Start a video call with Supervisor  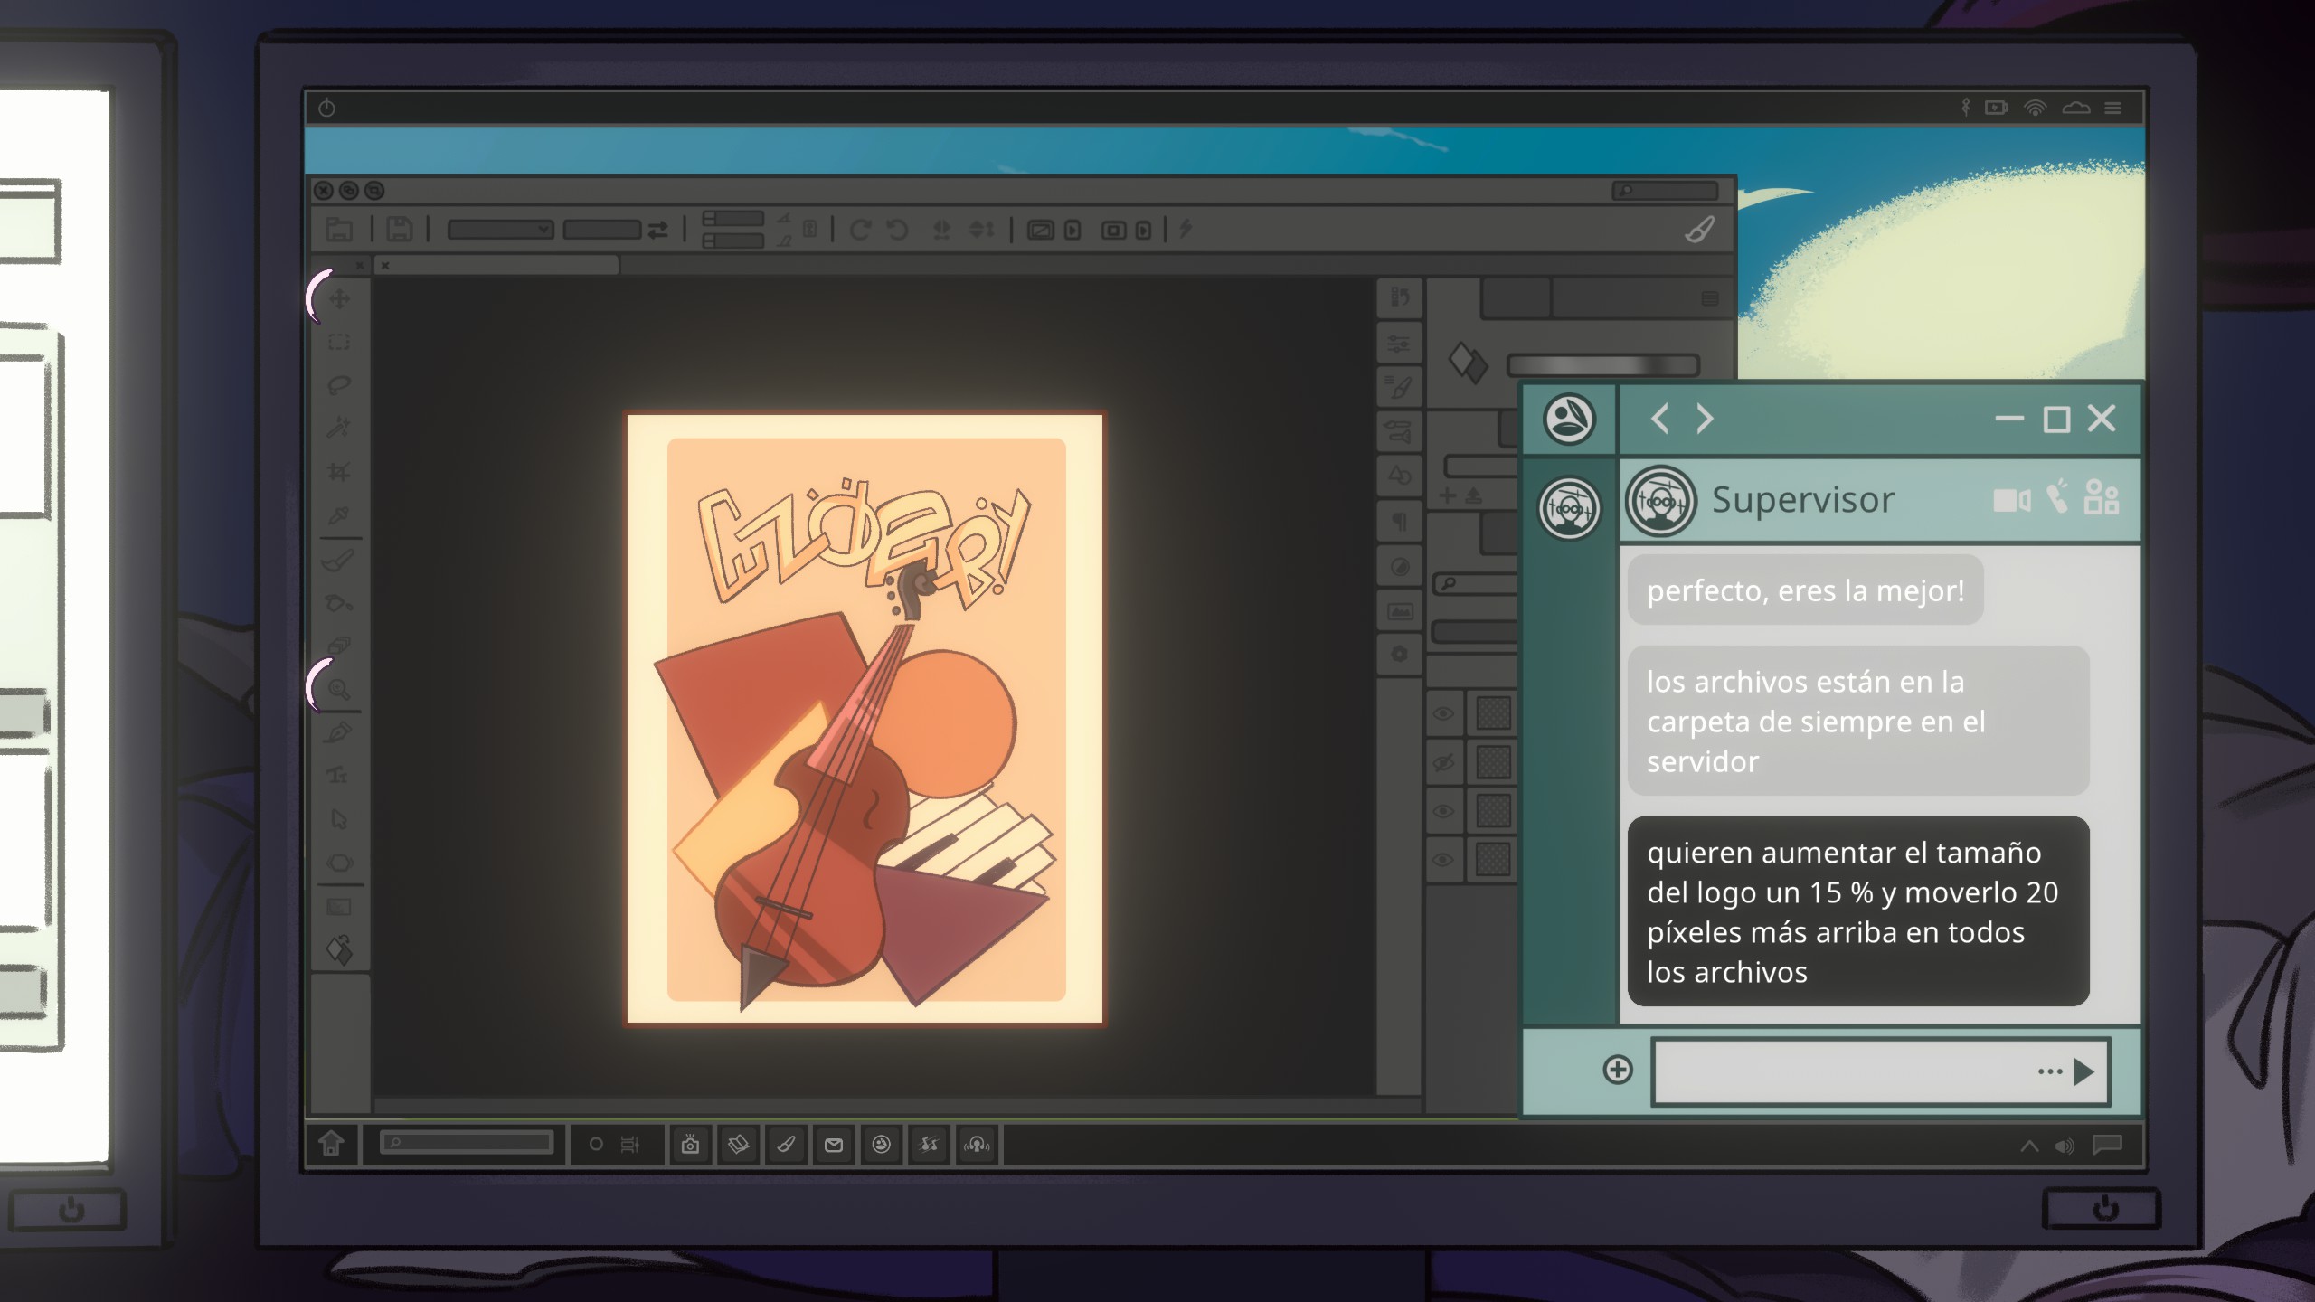click(2011, 500)
